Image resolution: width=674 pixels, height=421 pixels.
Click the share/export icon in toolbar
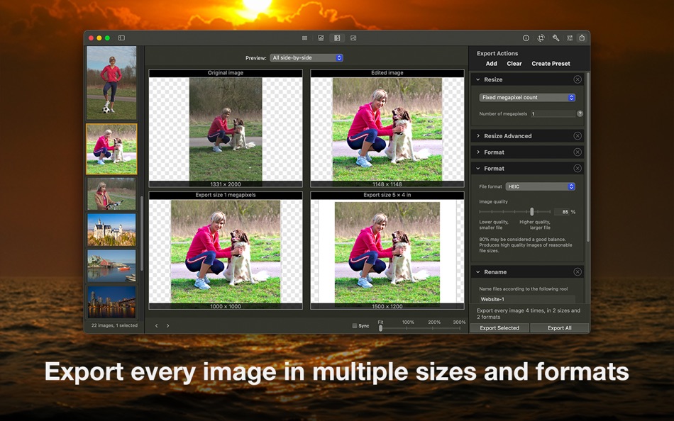pos(582,38)
